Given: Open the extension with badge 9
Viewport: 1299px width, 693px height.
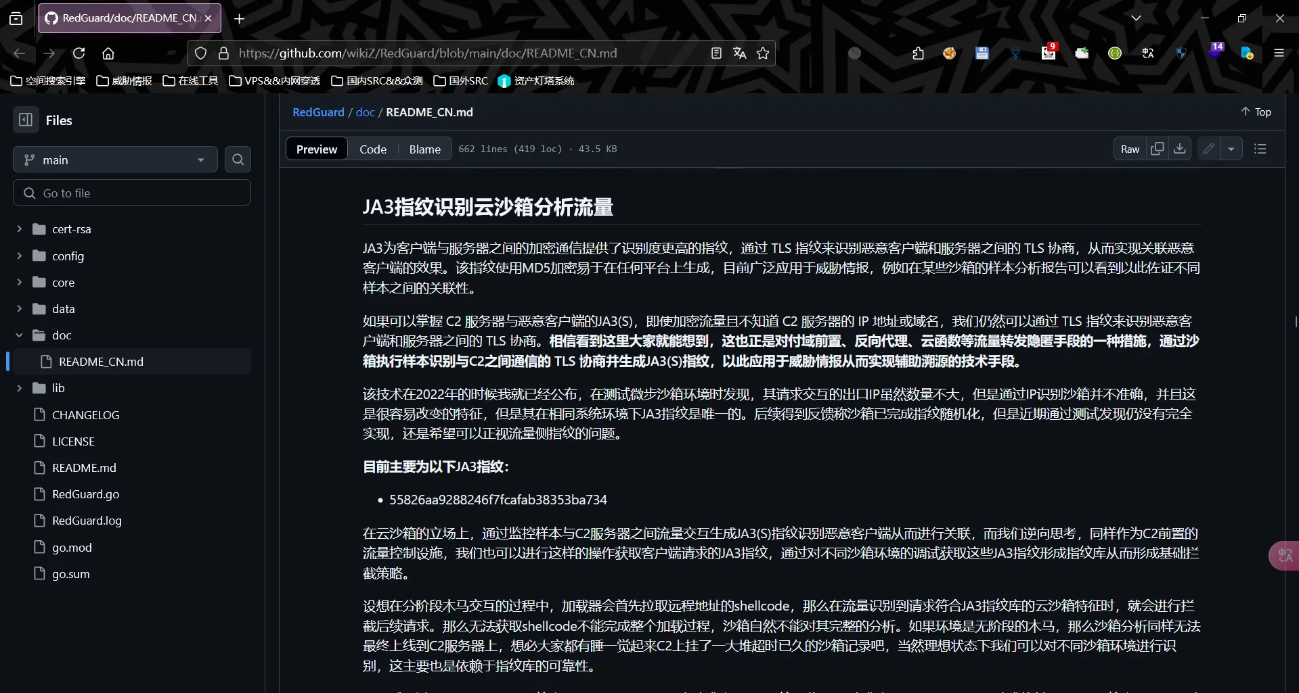Looking at the screenshot, I should point(1049,53).
